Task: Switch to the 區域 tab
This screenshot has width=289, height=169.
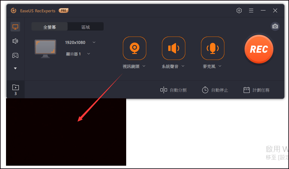Action: pos(86,27)
